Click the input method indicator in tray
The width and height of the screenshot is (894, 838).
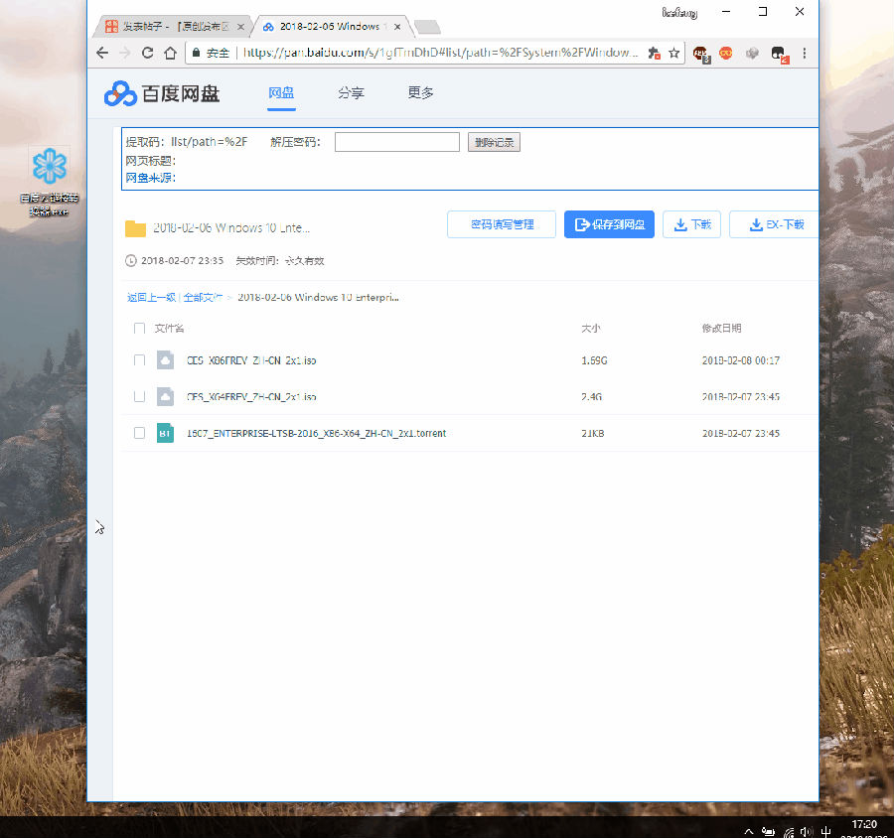[x=826, y=832]
